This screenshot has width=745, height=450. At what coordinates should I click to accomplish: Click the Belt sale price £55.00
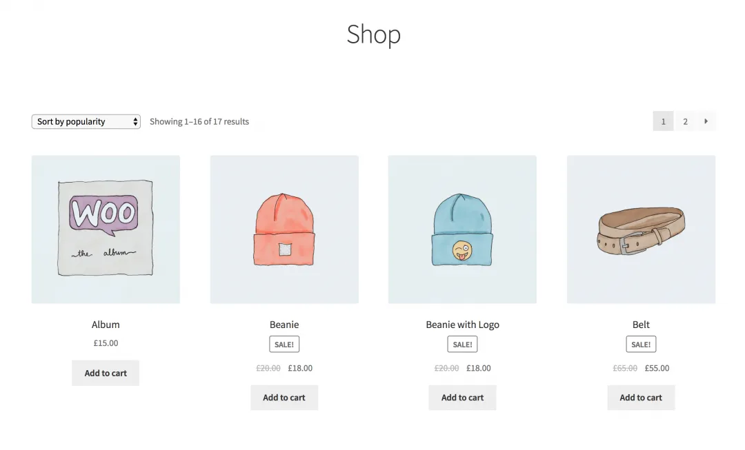point(657,368)
